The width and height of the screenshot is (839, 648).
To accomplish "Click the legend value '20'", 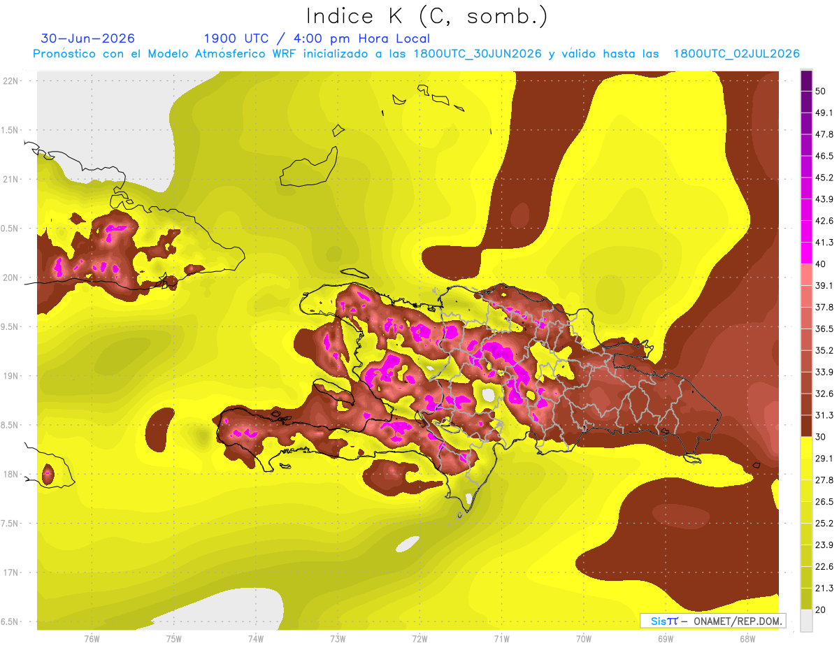I will click(x=821, y=610).
